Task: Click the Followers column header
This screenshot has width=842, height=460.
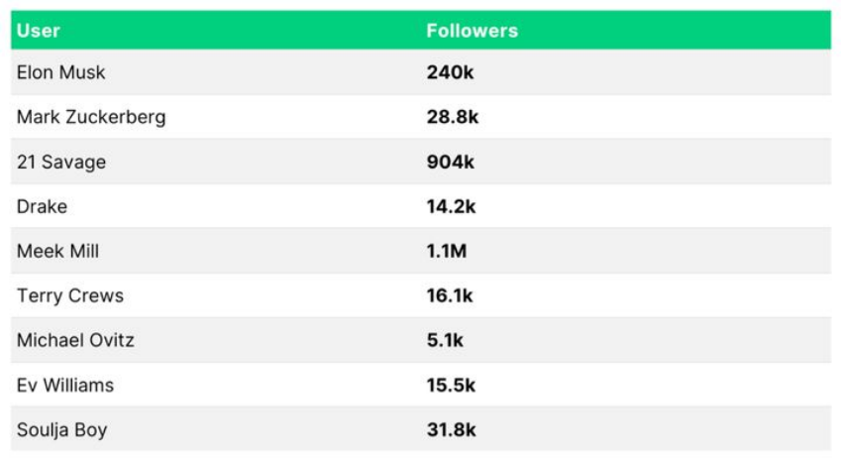Action: [472, 31]
